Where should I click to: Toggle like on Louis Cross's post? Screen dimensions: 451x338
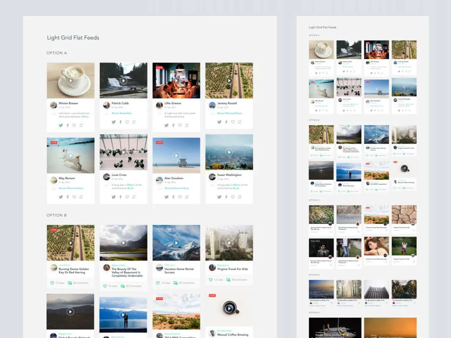tap(127, 196)
